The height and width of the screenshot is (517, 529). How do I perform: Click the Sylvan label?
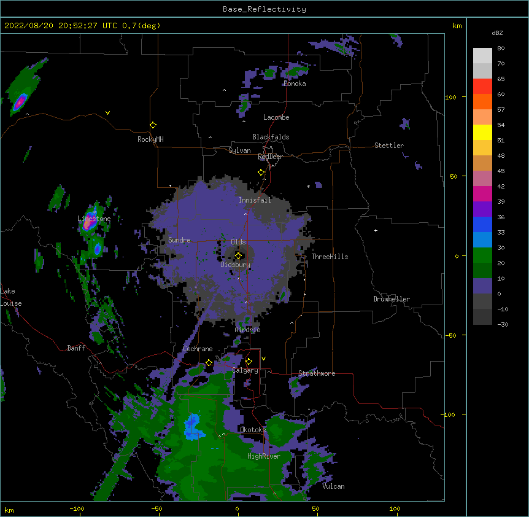(x=239, y=150)
